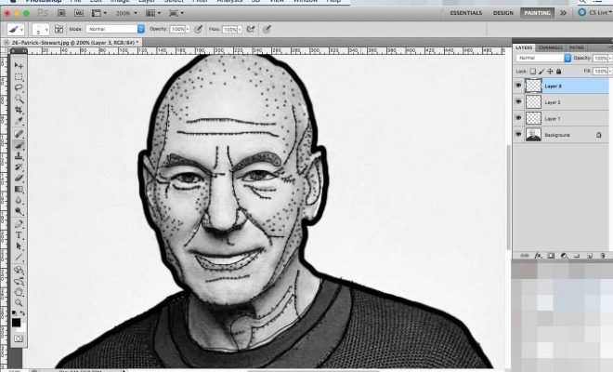This screenshot has height=372, width=613.
Task: Switch to the Painting workspace
Action: click(537, 13)
